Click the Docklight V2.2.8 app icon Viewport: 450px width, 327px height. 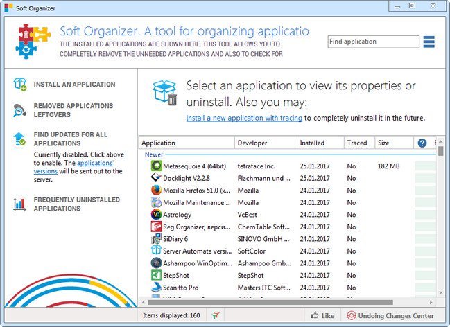coord(156,178)
